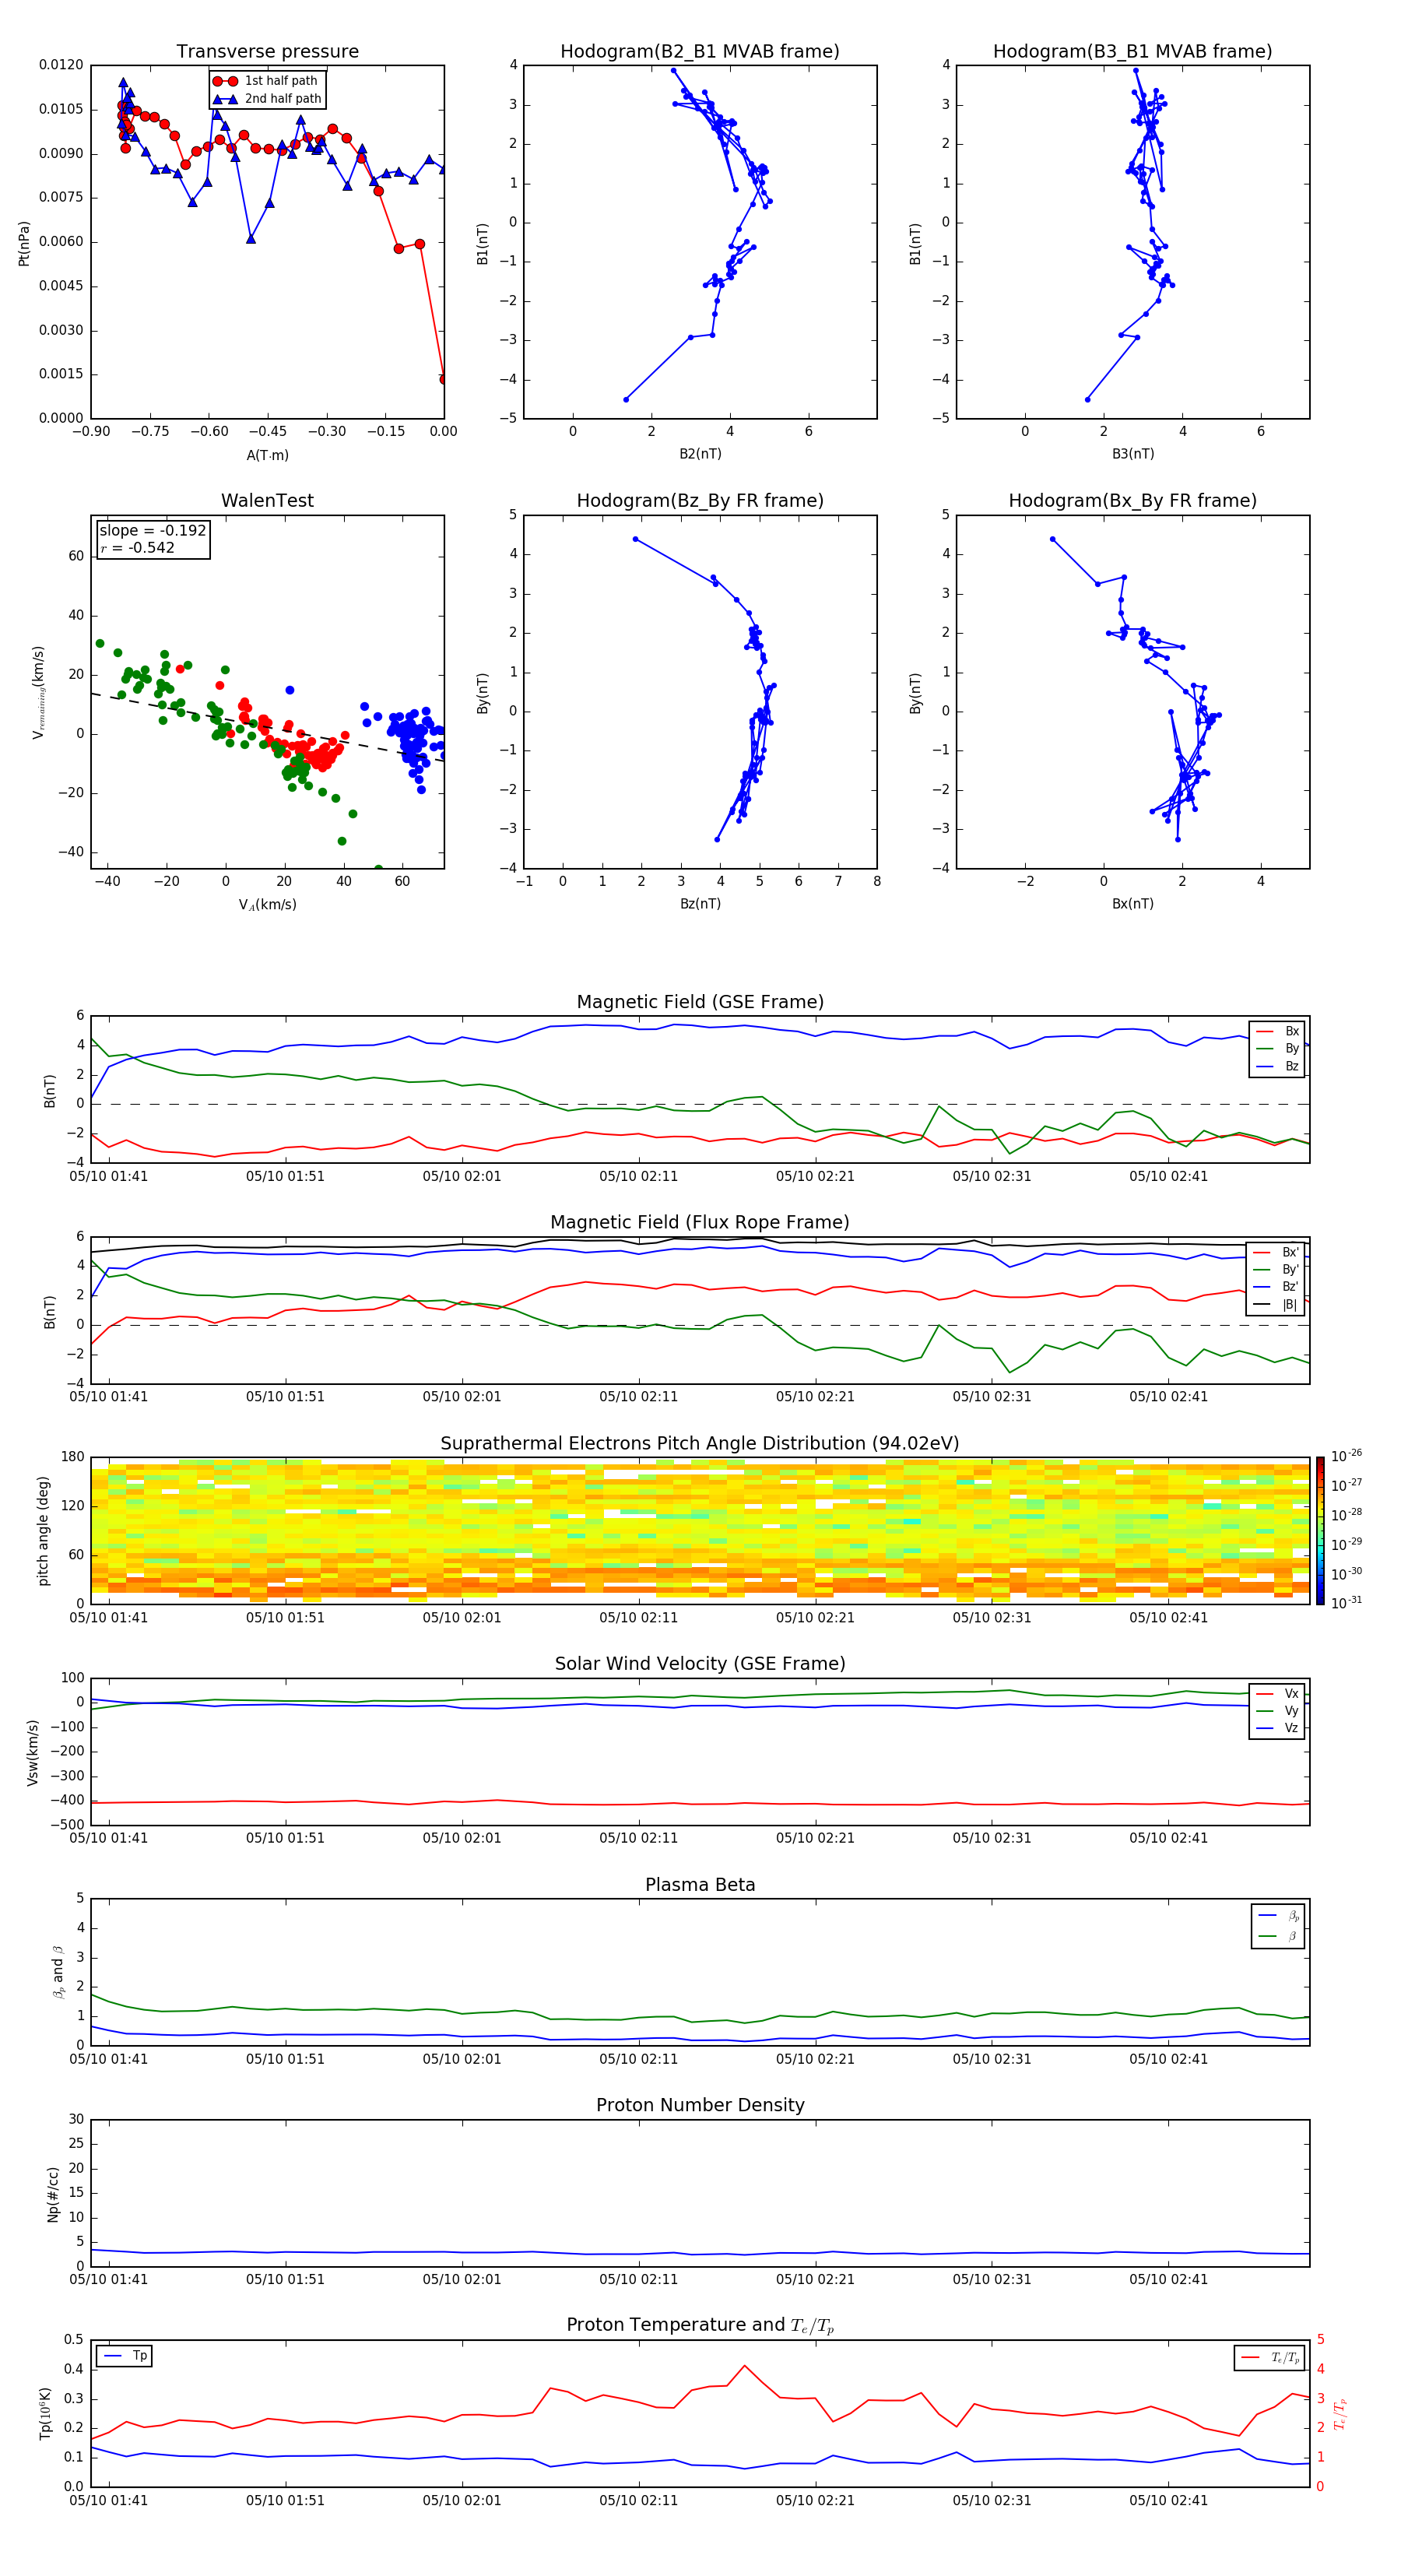Click the Suprathermal Electrons Pitch Angle Distribution title
Screen dimensions: 1401x2569
coord(700,1443)
